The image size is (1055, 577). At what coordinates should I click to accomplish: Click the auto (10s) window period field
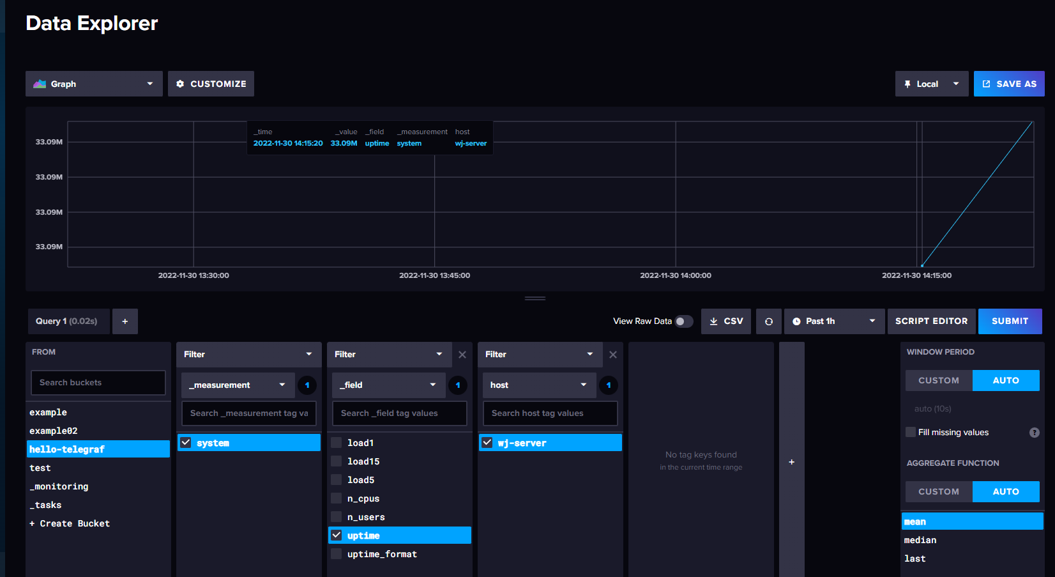point(973,409)
